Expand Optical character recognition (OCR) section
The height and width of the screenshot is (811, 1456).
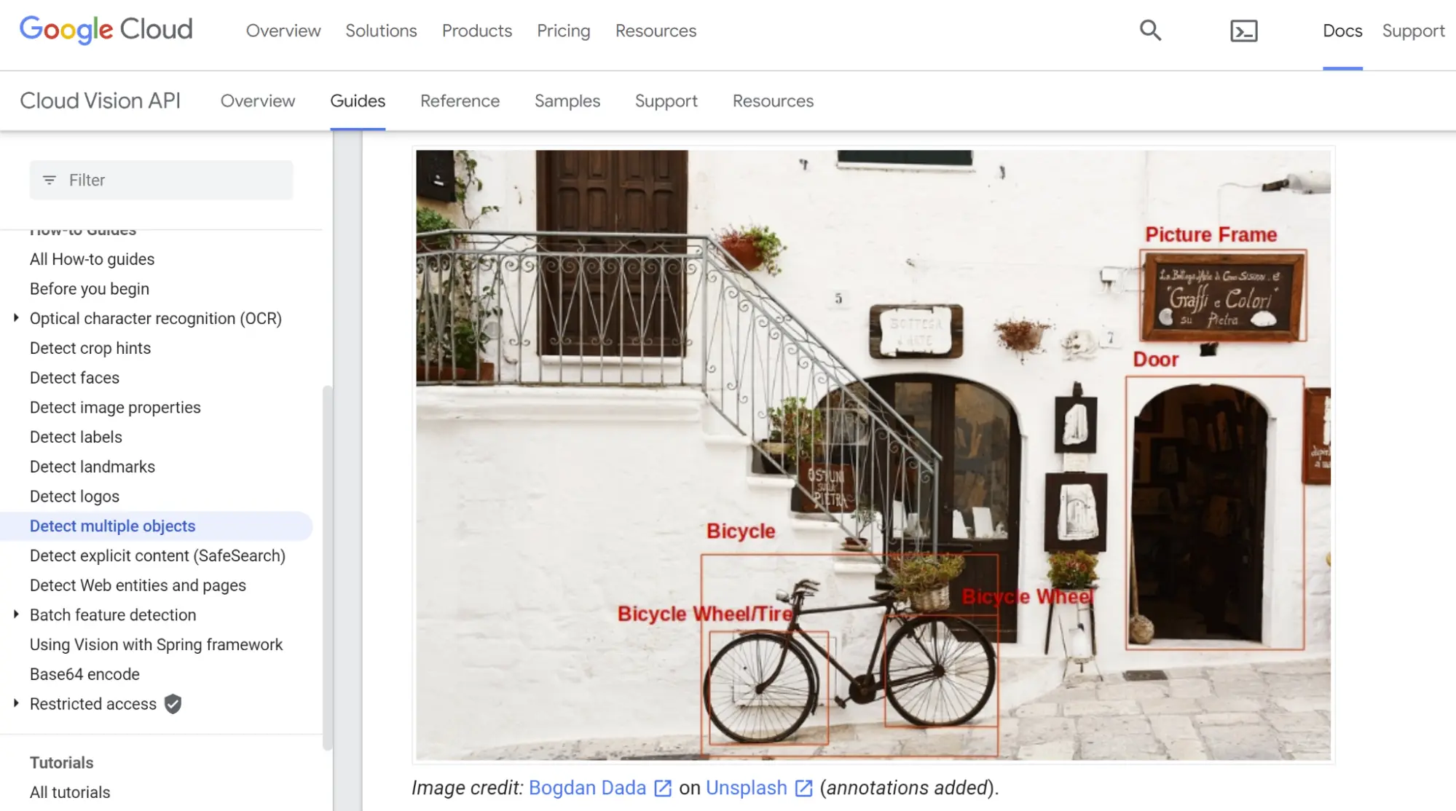(16, 318)
